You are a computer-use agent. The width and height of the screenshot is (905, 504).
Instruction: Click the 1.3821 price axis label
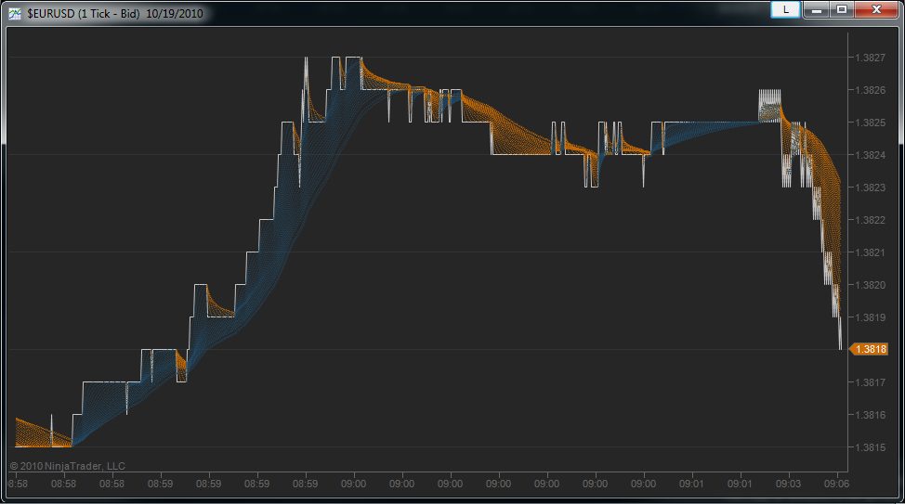pyautogui.click(x=870, y=252)
